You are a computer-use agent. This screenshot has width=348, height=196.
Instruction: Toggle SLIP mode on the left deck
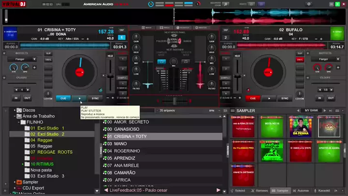click(48, 53)
